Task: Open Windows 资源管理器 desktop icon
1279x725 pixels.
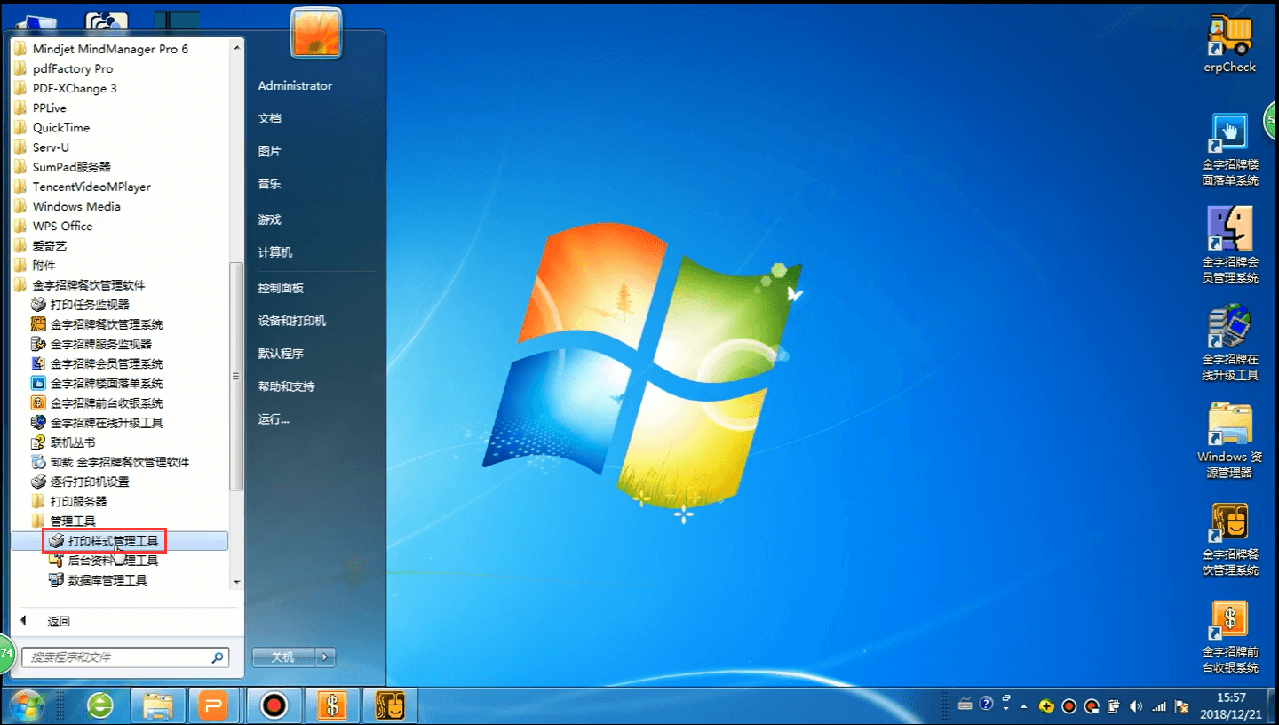Action: tap(1230, 441)
